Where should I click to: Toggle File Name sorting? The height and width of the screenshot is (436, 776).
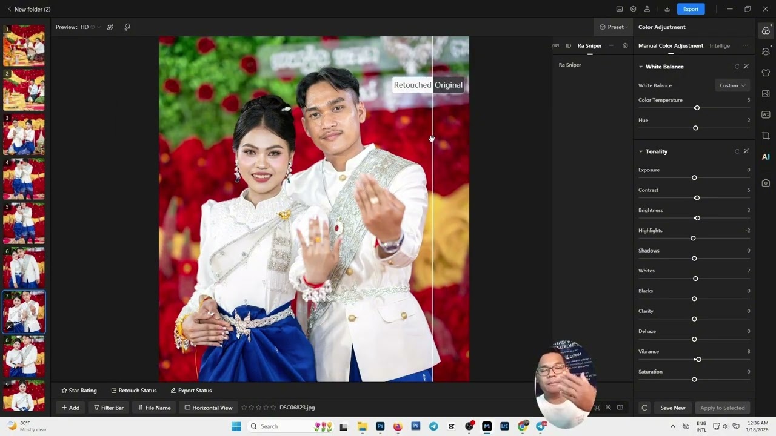pos(154,408)
